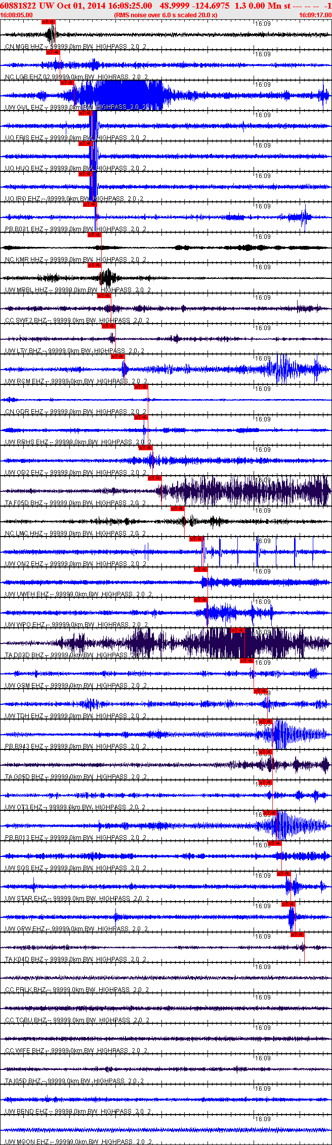This screenshot has width=332, height=1145.
Task: Click red pick marker on NC LMC trace
Action: (177, 509)
